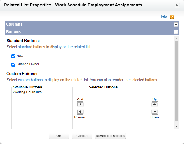This screenshot has width=184, height=144.
Task: Close the Related List Properties dialog
Action: tap(177, 5)
